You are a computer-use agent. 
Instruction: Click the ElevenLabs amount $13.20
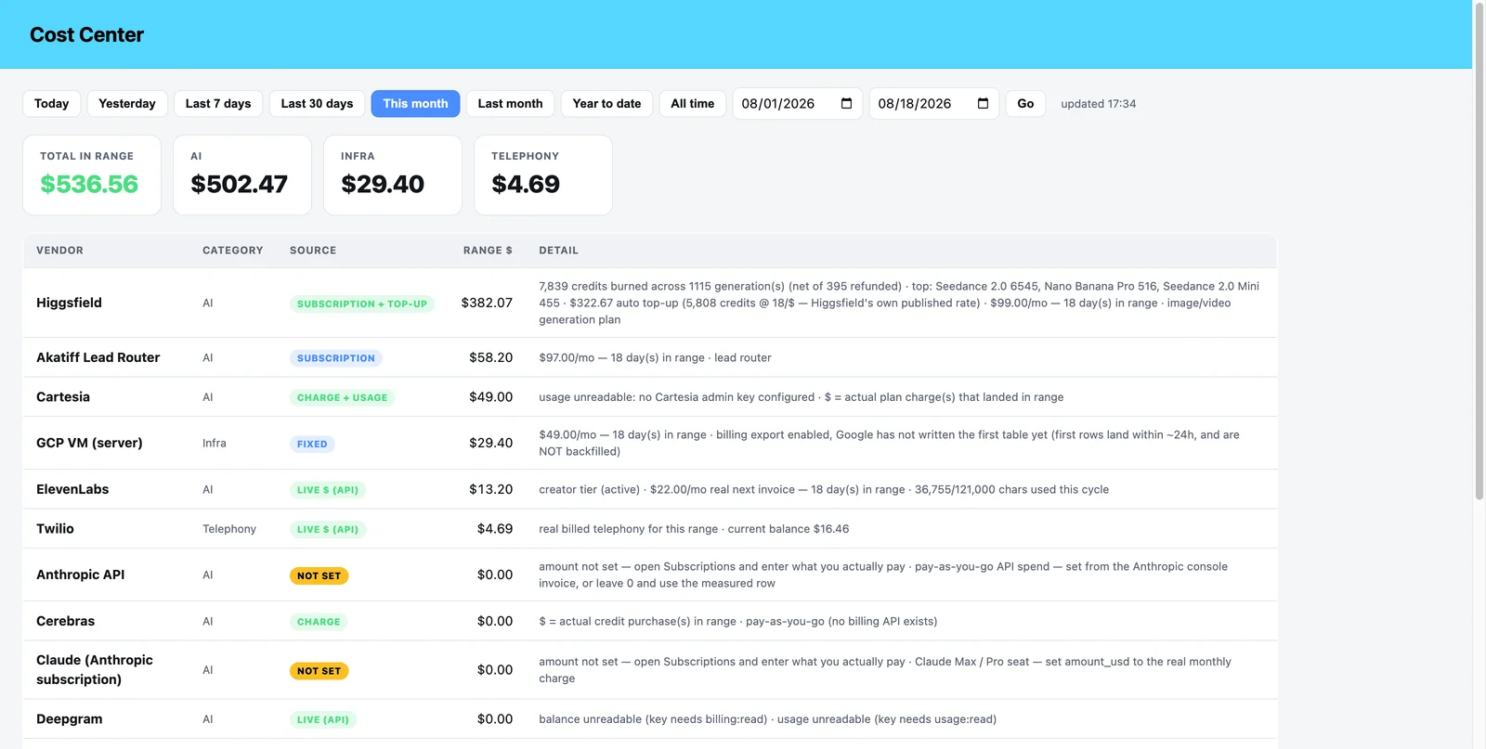click(490, 489)
